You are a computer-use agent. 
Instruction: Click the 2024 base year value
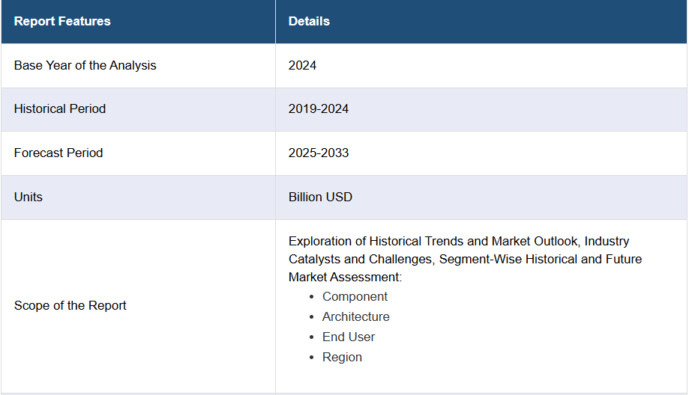point(302,65)
